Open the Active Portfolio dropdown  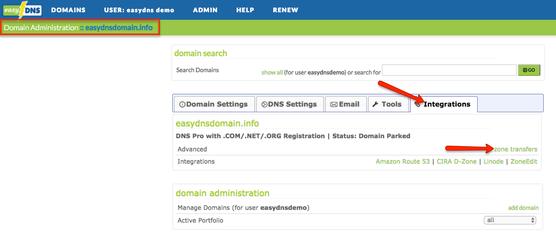510,220
